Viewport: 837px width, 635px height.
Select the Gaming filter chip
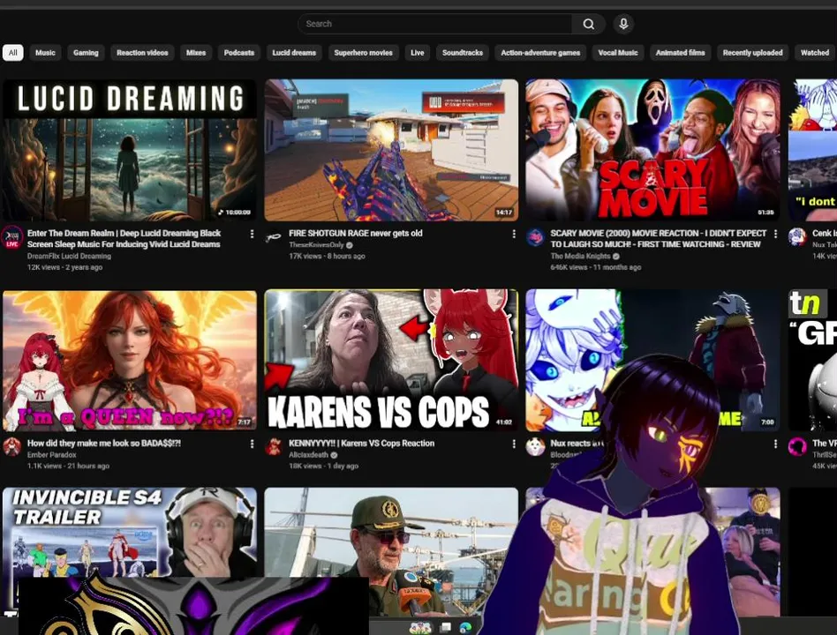coord(86,53)
